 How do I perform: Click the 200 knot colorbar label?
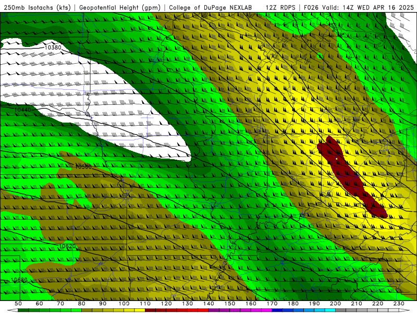(x=335, y=304)
